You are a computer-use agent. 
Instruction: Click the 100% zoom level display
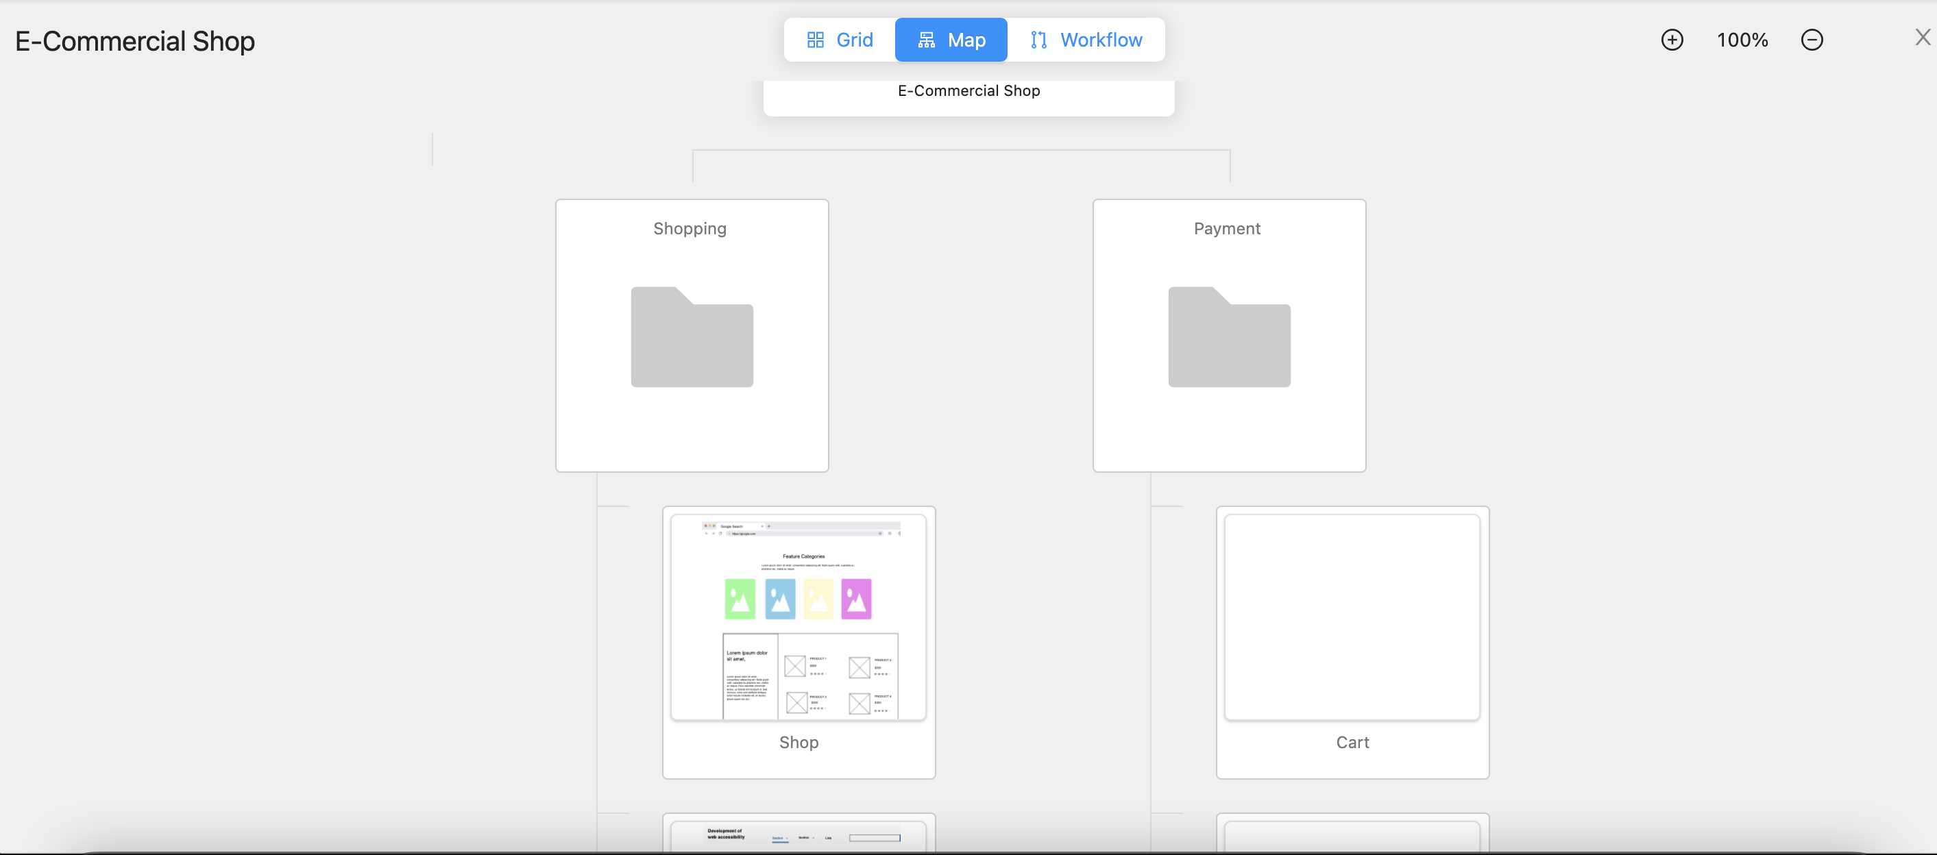point(1742,40)
